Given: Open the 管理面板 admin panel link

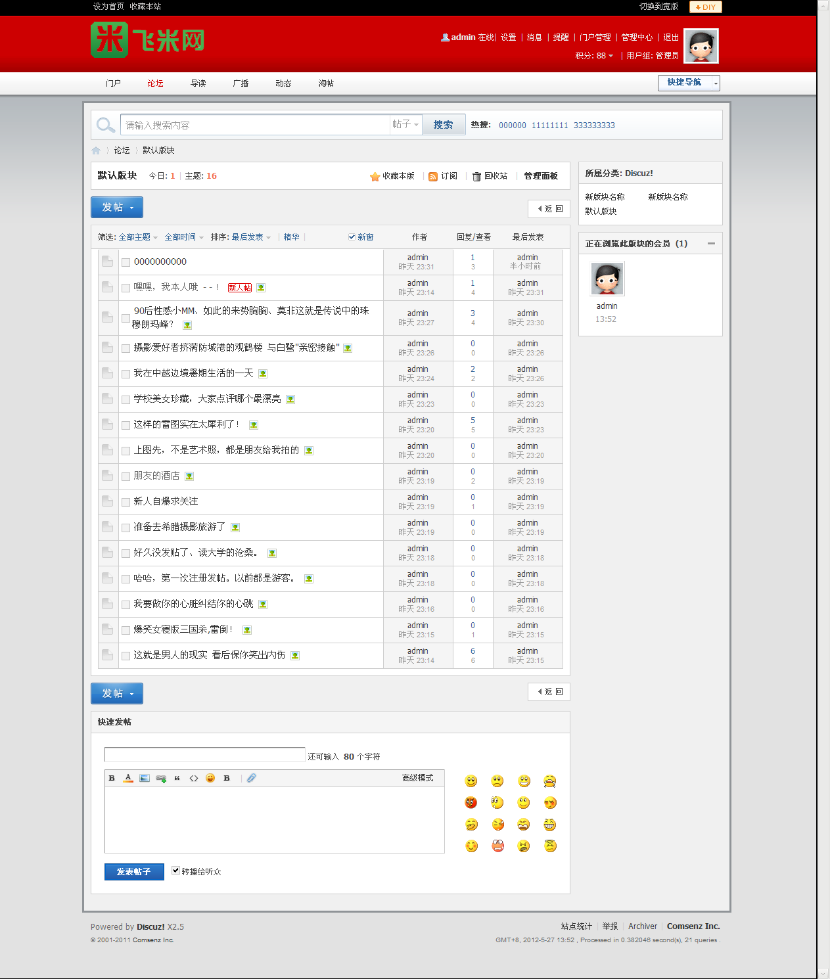Looking at the screenshot, I should pyautogui.click(x=540, y=176).
